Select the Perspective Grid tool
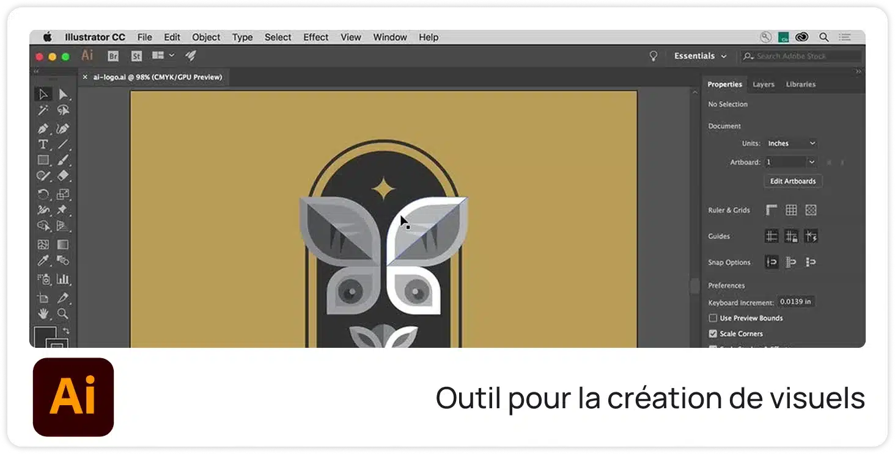Screen dimensions: 895x454 click(63, 226)
